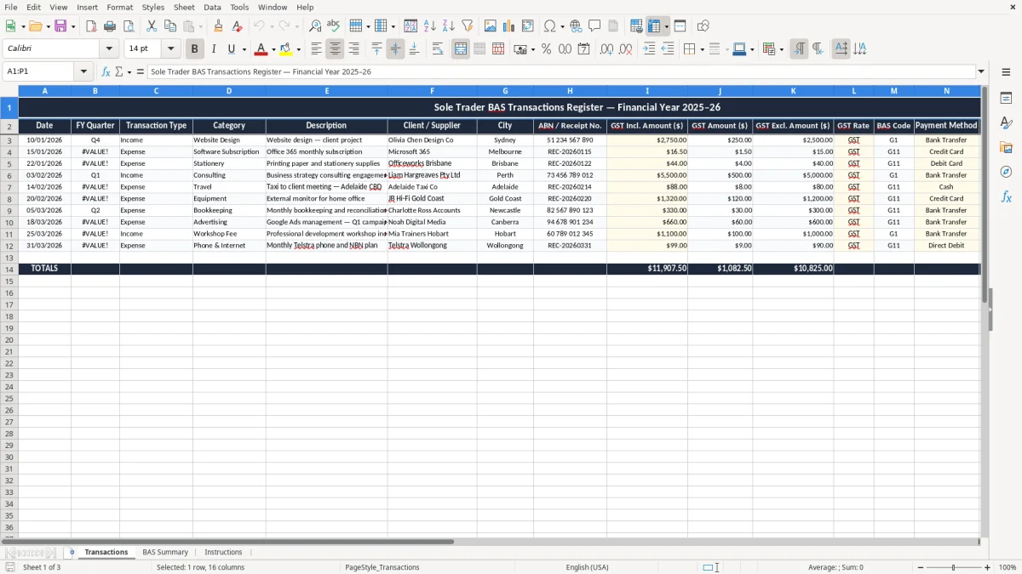
Task: Click the Export as PDF icon
Action: tap(91, 26)
